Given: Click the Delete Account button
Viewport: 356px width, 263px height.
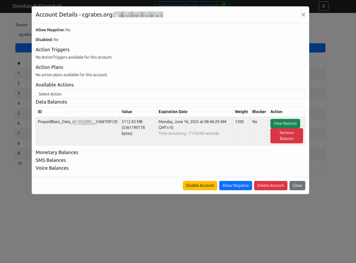Looking at the screenshot, I should [270, 185].
